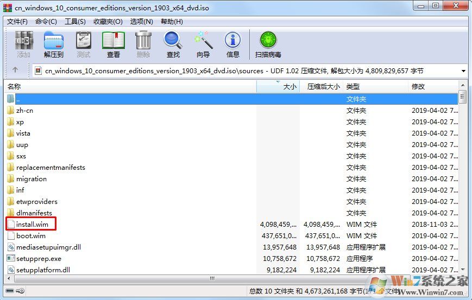Select the replacementmanifests folder

51,168
